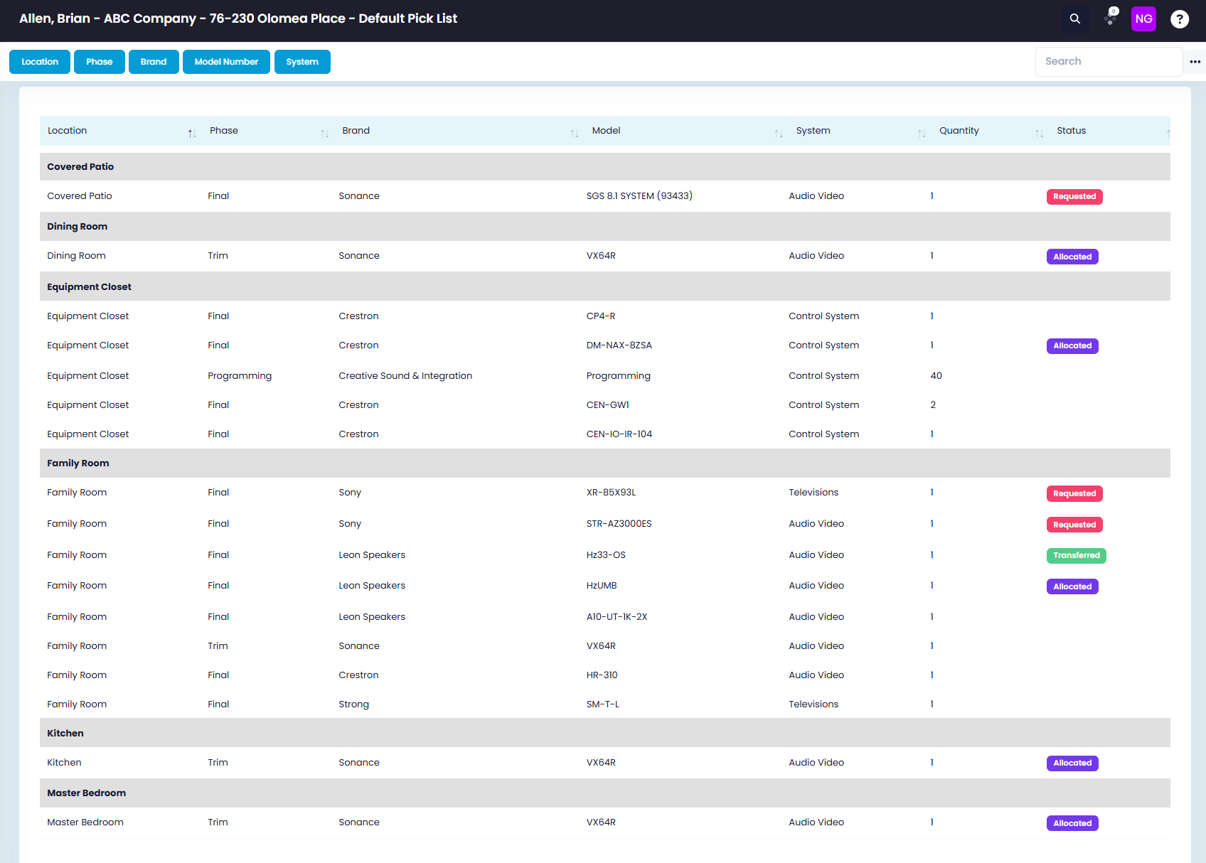Open the notifications icon with badge
1206x863 pixels.
click(1111, 18)
